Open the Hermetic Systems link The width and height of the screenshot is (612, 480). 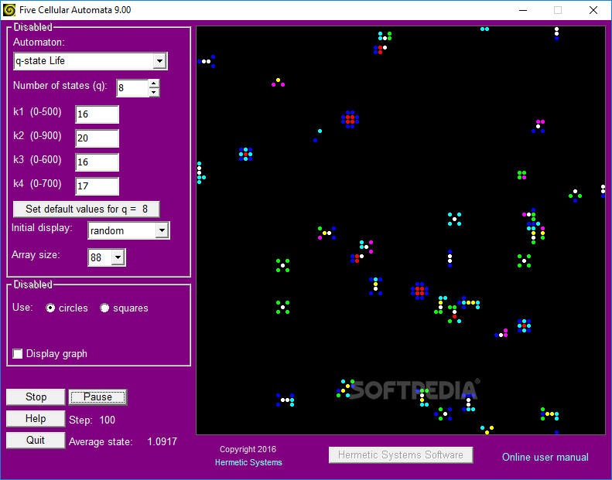(x=248, y=462)
